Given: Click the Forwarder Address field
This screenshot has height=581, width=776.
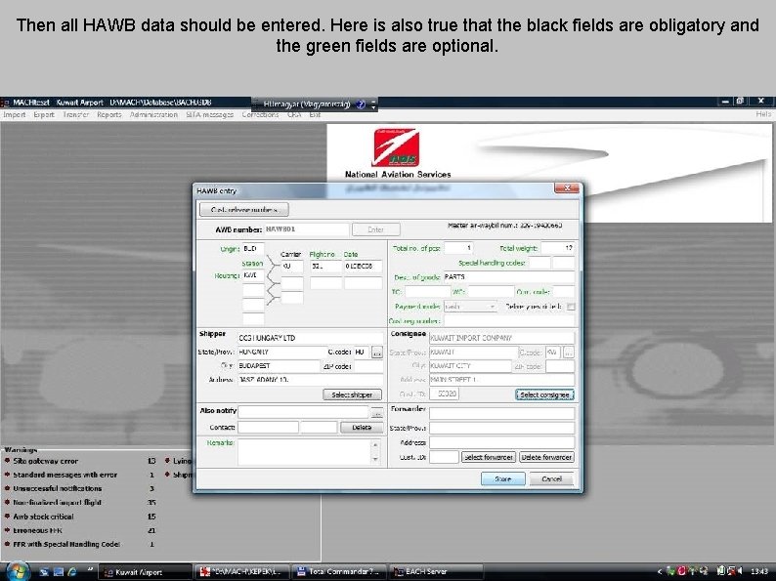Looking at the screenshot, I should point(501,442).
